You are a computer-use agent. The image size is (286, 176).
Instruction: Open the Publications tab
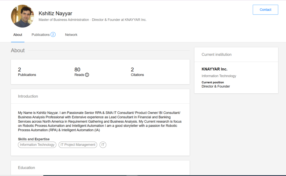40,35
